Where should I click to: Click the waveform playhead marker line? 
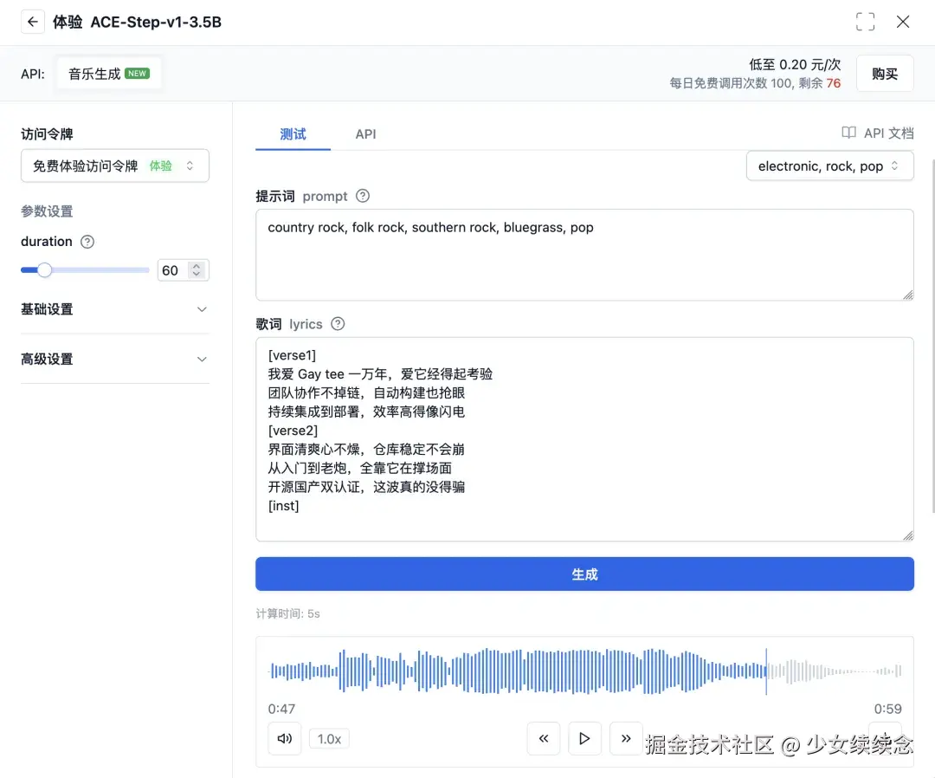(766, 671)
